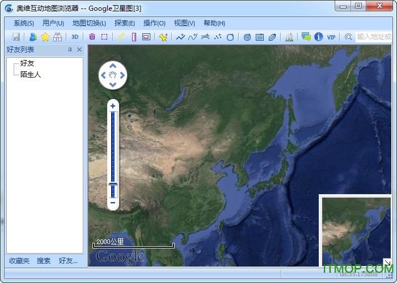
Task: Click the chat messages icon
Action: pyautogui.click(x=306, y=37)
